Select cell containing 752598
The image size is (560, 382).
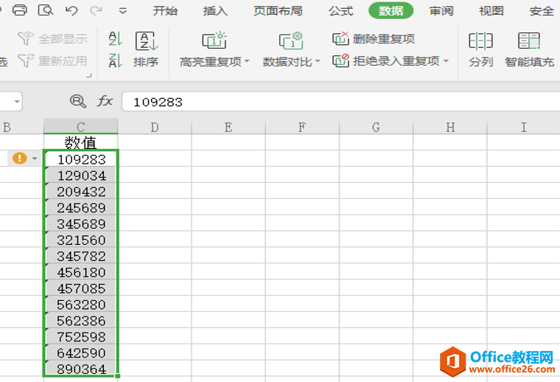pyautogui.click(x=81, y=336)
